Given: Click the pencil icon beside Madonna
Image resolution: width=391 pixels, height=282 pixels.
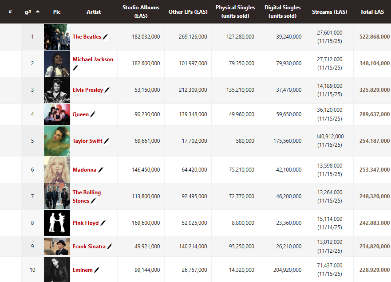Looking at the screenshot, I should tap(101, 170).
